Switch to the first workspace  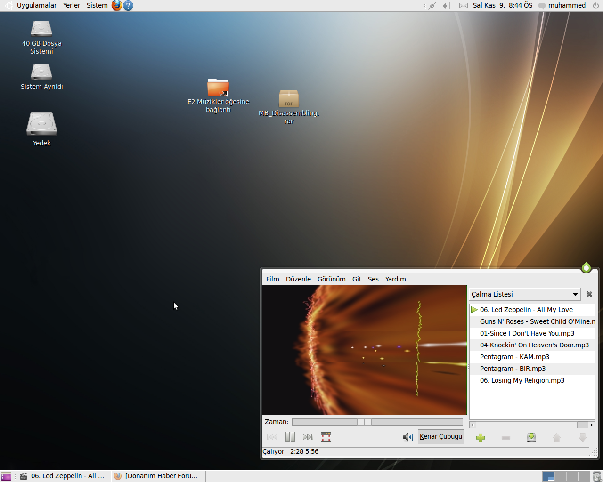[548, 476]
